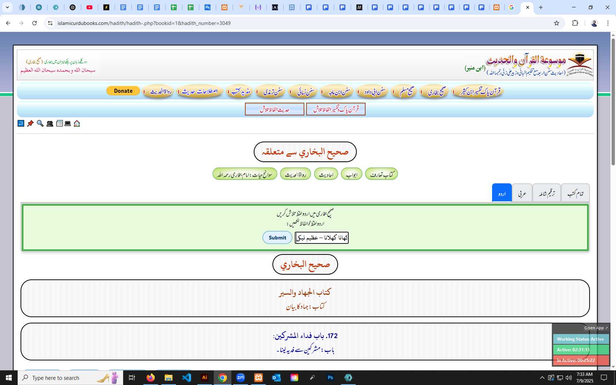Screen dimensions: 616x385
Task: Open the Chrome extensions puzzle icon
Action: [x=575, y=23]
